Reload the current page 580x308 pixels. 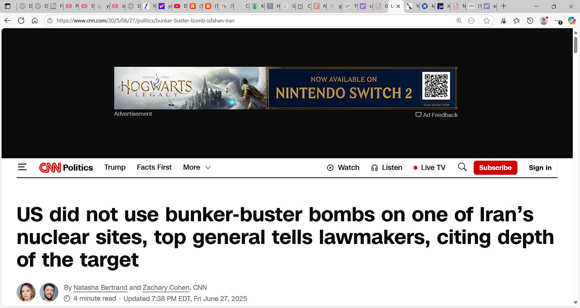click(x=21, y=21)
